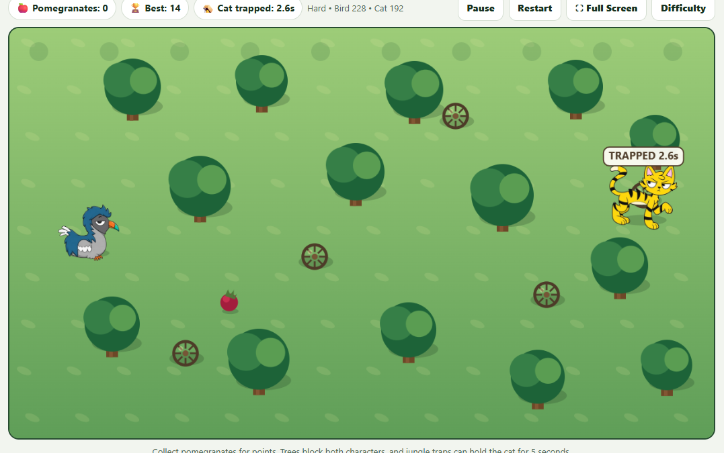
Task: Click the trophy icon beside Best
Action: [135, 8]
